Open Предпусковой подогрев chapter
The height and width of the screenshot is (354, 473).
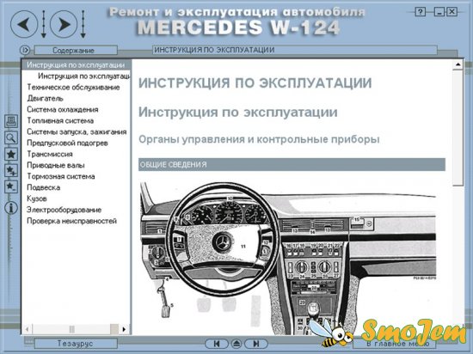pos(67,143)
